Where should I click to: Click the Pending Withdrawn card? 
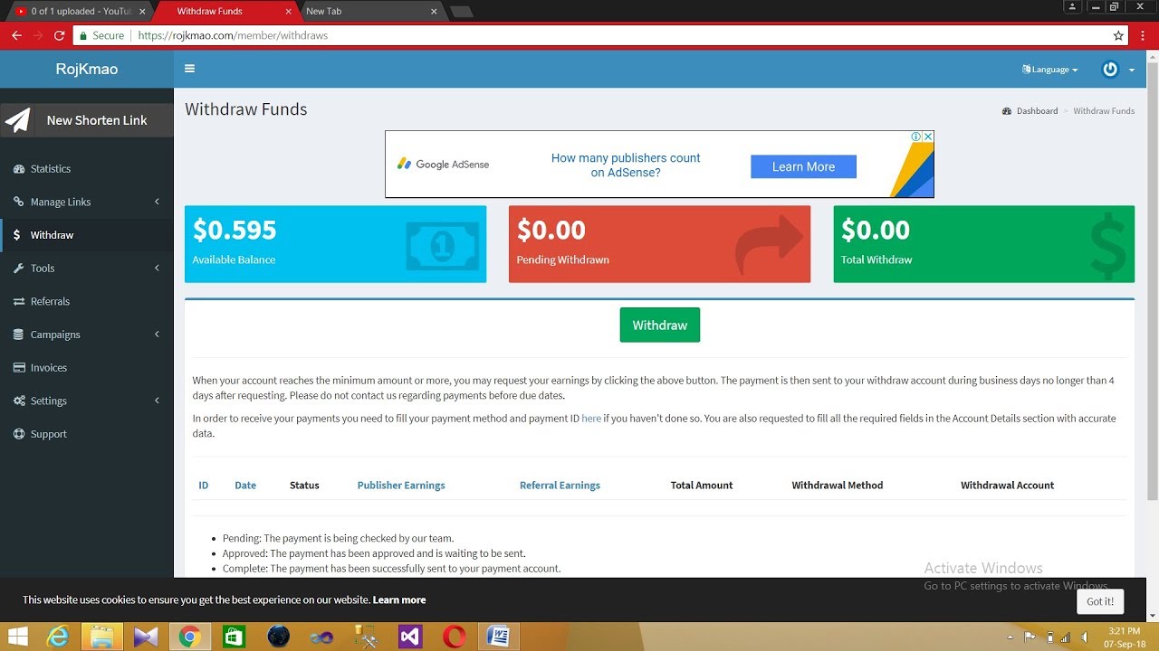(x=659, y=244)
